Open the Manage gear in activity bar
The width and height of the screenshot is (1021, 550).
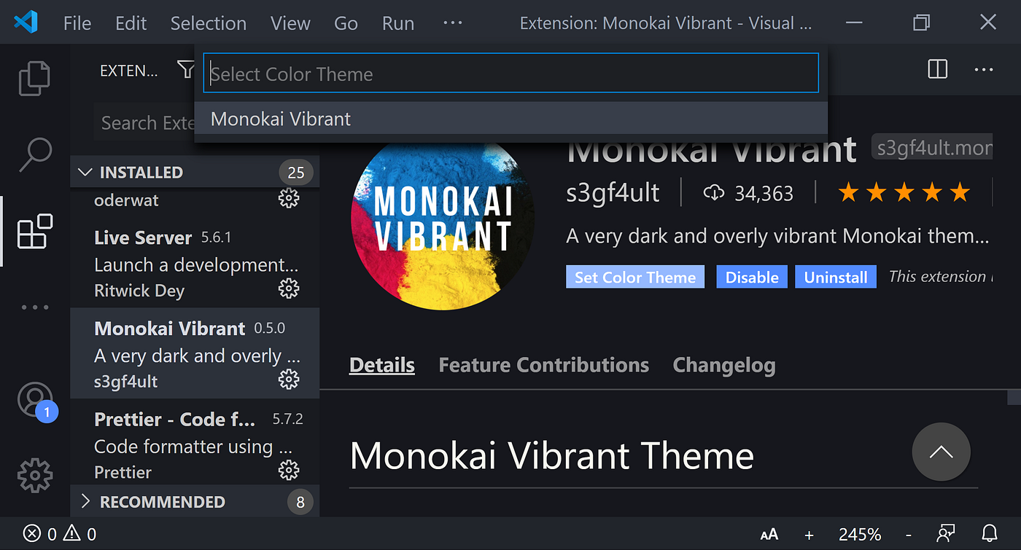35,475
